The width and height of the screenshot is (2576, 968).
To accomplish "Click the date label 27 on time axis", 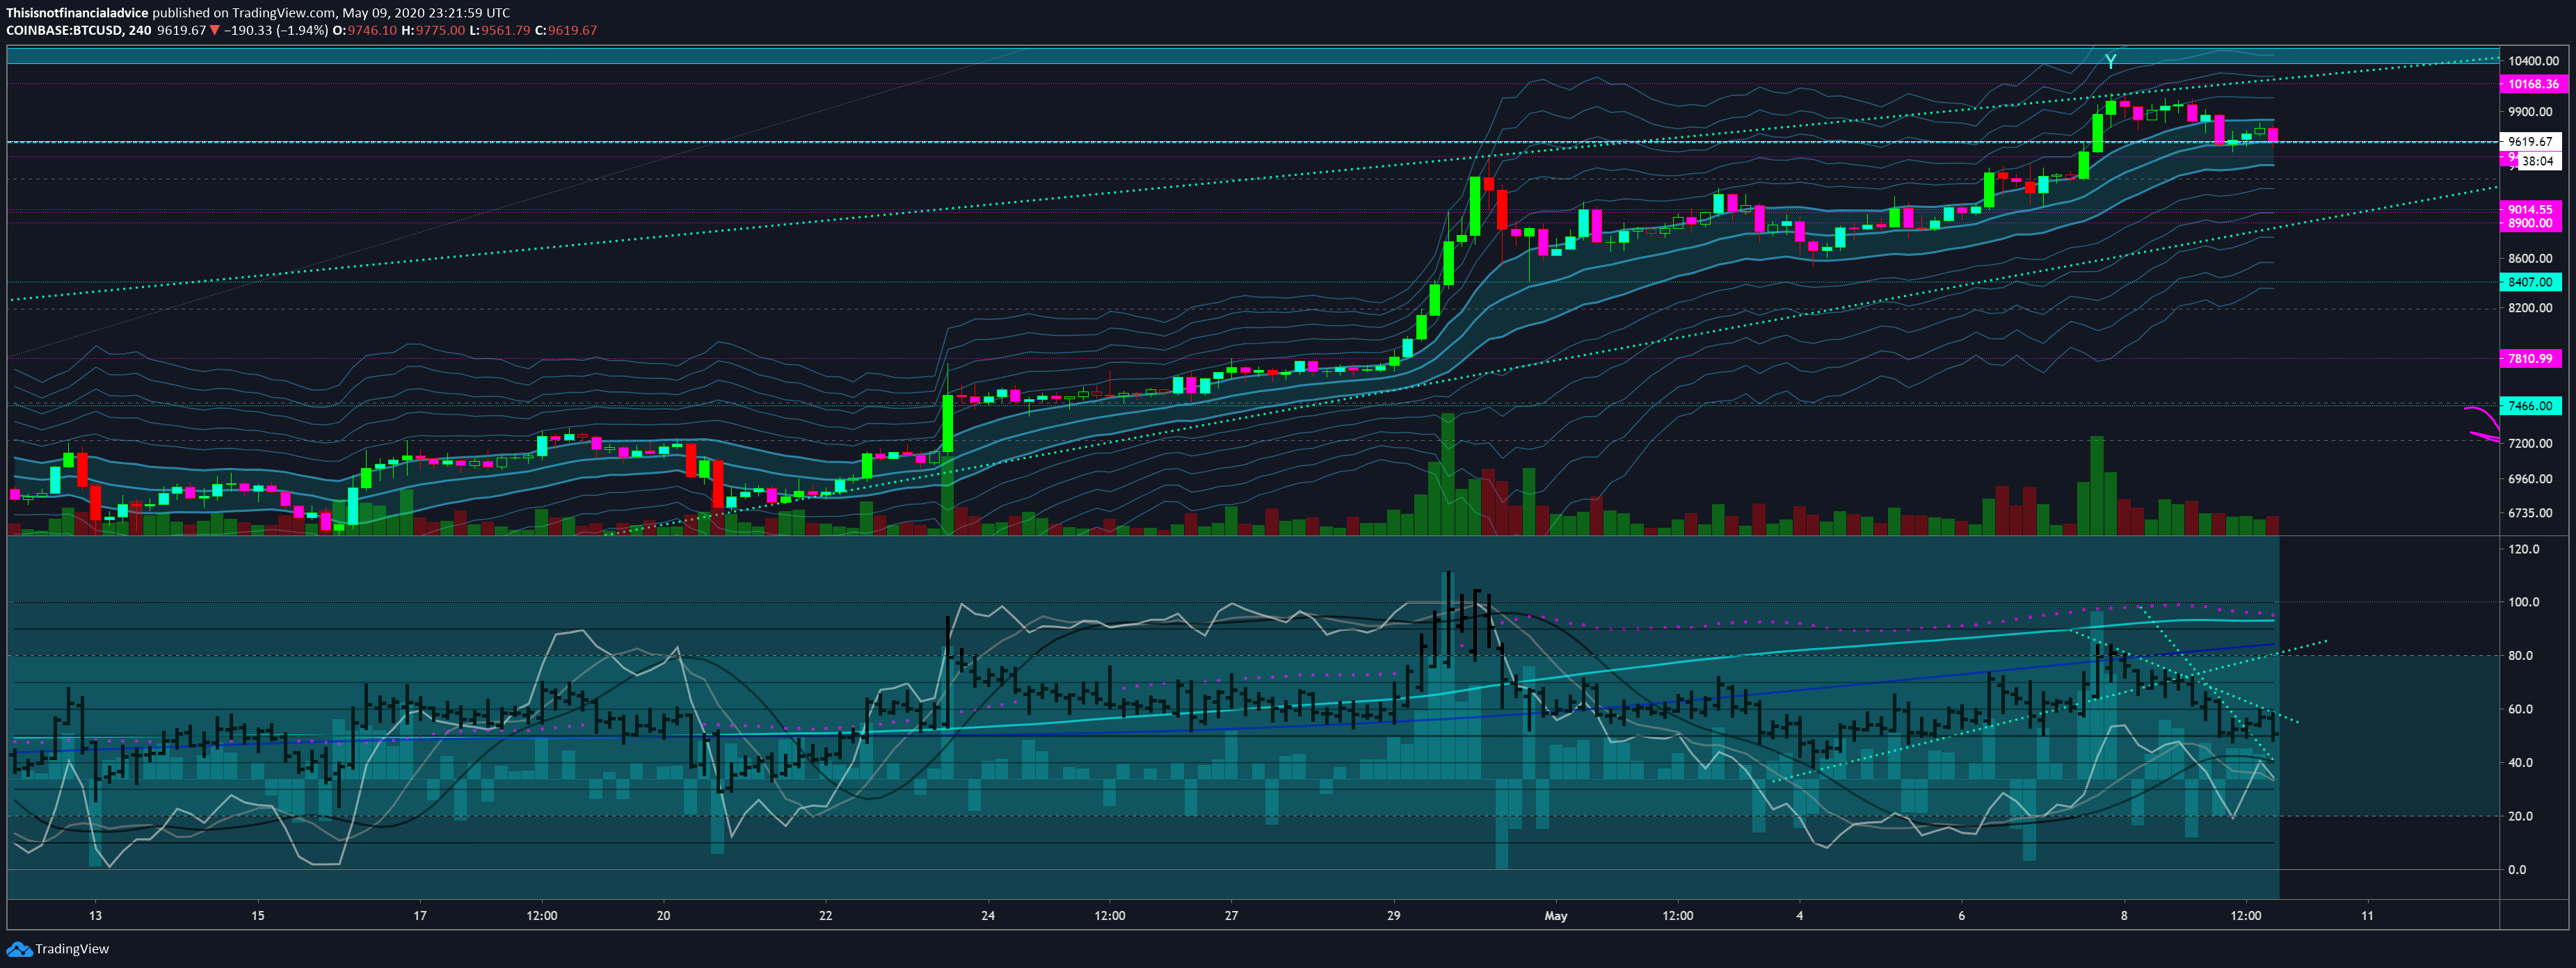I will pyautogui.click(x=1231, y=916).
